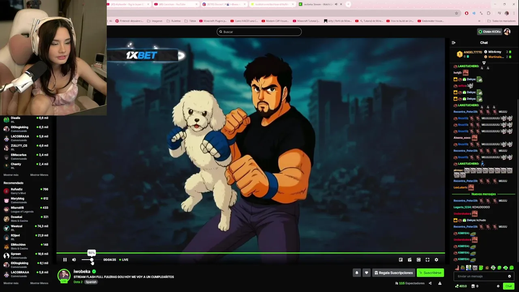The height and width of the screenshot is (292, 519).
Task: Open the Tiktok bookmarks folder
Action: 190,21
